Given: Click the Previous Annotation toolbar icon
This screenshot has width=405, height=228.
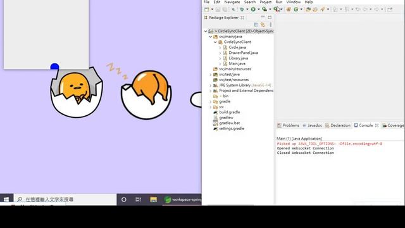Looking at the screenshot, I should [347, 9].
